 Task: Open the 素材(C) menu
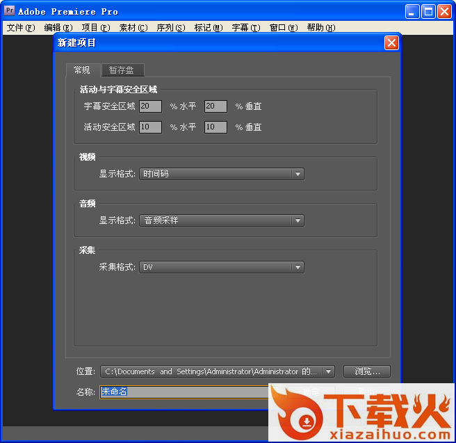coord(133,28)
